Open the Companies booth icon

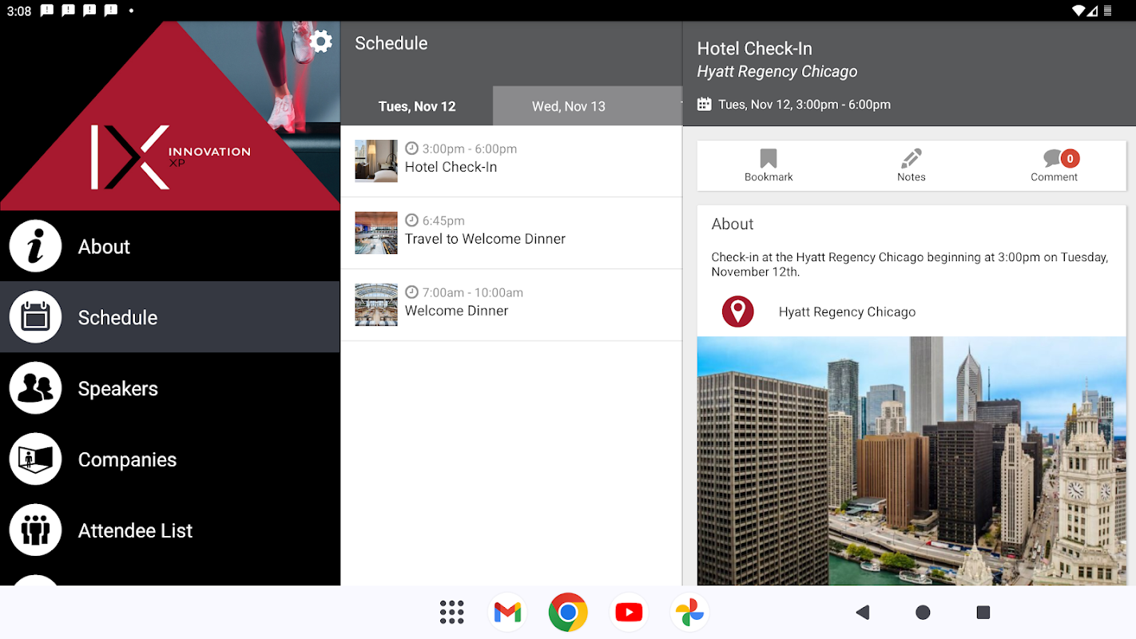[35, 459]
